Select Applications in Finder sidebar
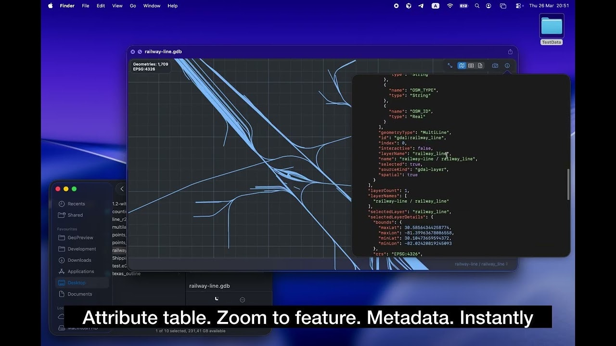616x346 pixels. (81, 272)
